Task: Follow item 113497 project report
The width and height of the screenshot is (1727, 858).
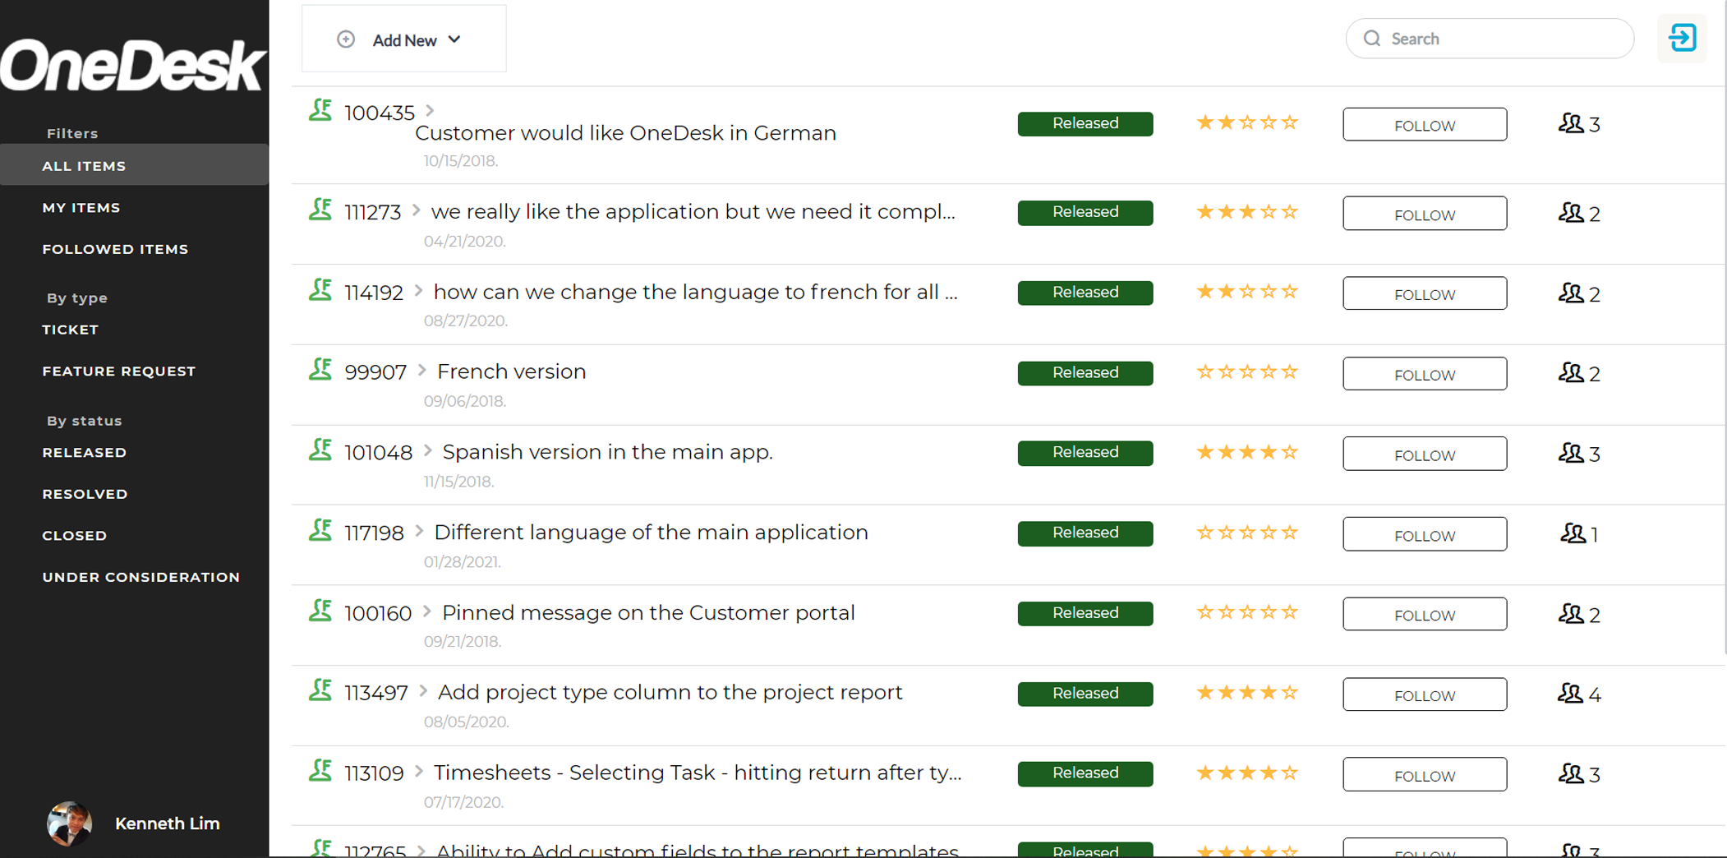Action: tap(1425, 694)
